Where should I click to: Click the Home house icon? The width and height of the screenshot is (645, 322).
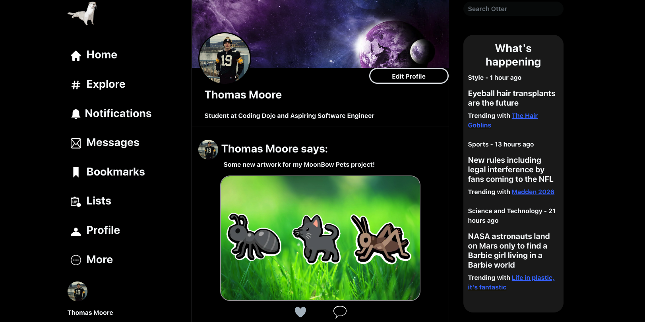point(76,56)
